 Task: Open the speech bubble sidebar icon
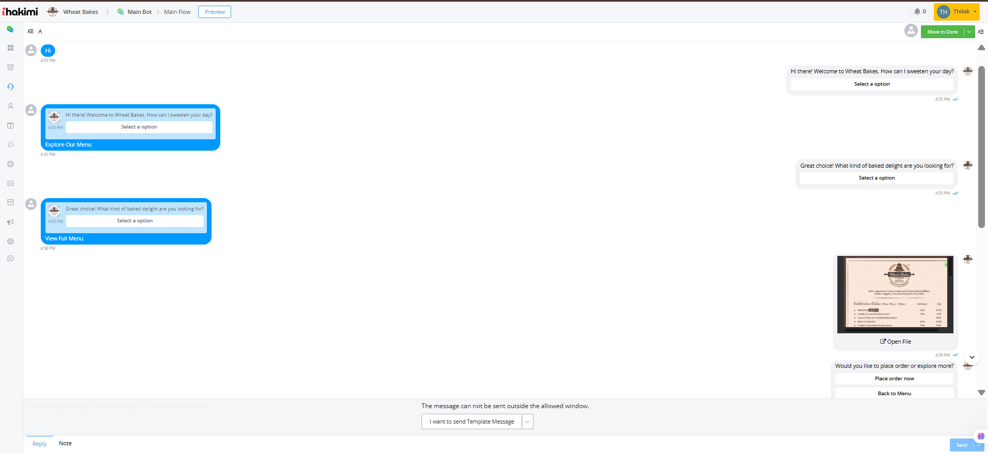point(10,258)
